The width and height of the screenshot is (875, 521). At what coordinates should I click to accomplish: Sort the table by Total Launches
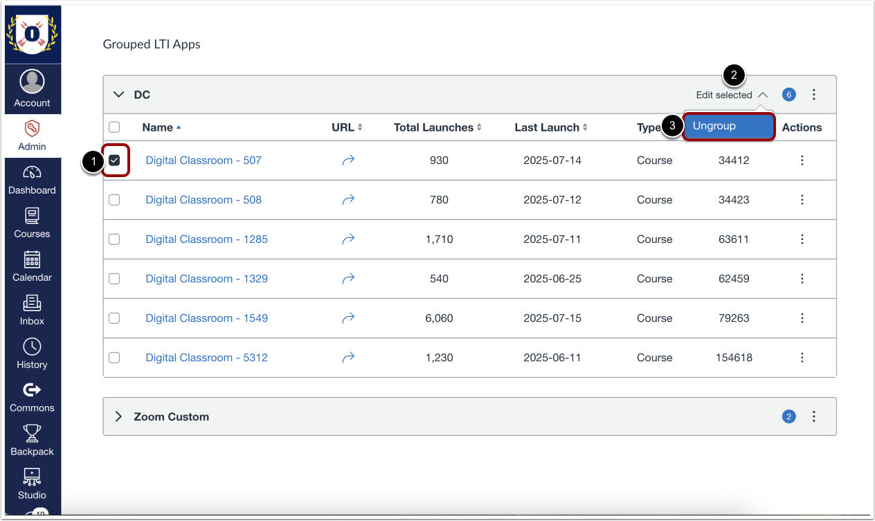pos(437,127)
